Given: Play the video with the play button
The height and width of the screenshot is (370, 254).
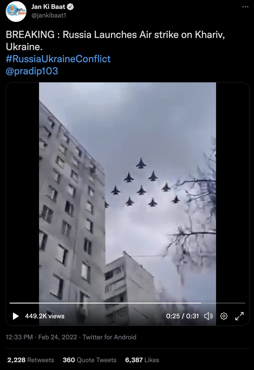Looking at the screenshot, I should tap(16, 316).
